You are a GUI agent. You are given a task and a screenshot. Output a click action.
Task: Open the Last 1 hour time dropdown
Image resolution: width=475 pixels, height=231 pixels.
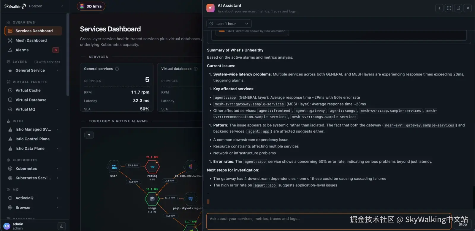[229, 24]
